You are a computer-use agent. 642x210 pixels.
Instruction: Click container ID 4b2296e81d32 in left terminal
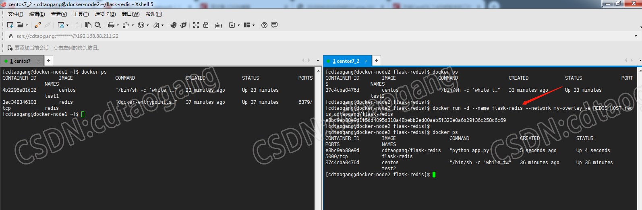[x=19, y=90]
